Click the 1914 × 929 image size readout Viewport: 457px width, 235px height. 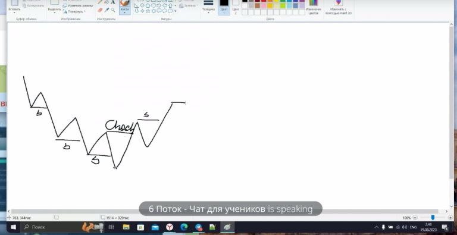(x=117, y=218)
